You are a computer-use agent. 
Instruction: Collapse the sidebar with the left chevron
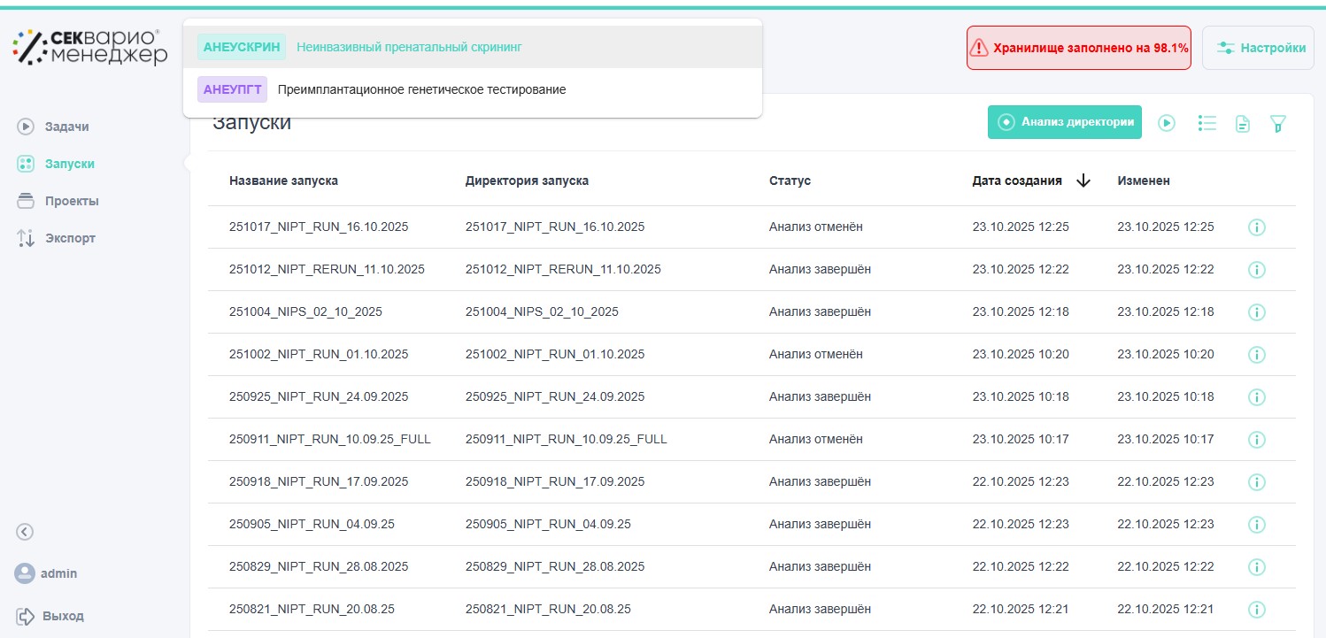[x=25, y=532]
